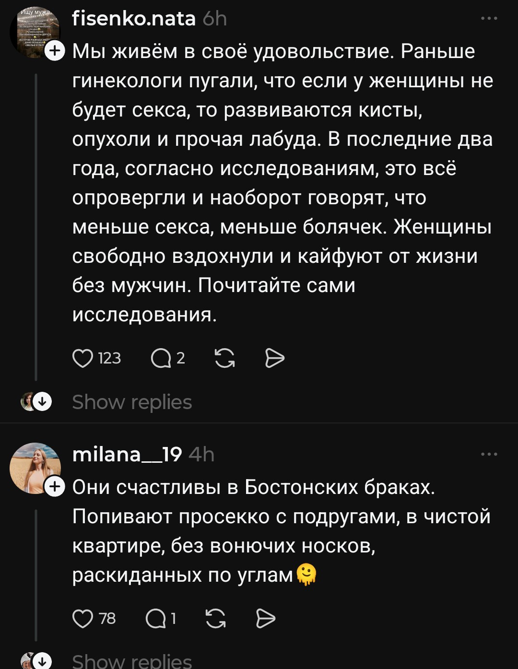518x669 pixels.
Task: Reply to the milana__19 post
Action: [156, 619]
